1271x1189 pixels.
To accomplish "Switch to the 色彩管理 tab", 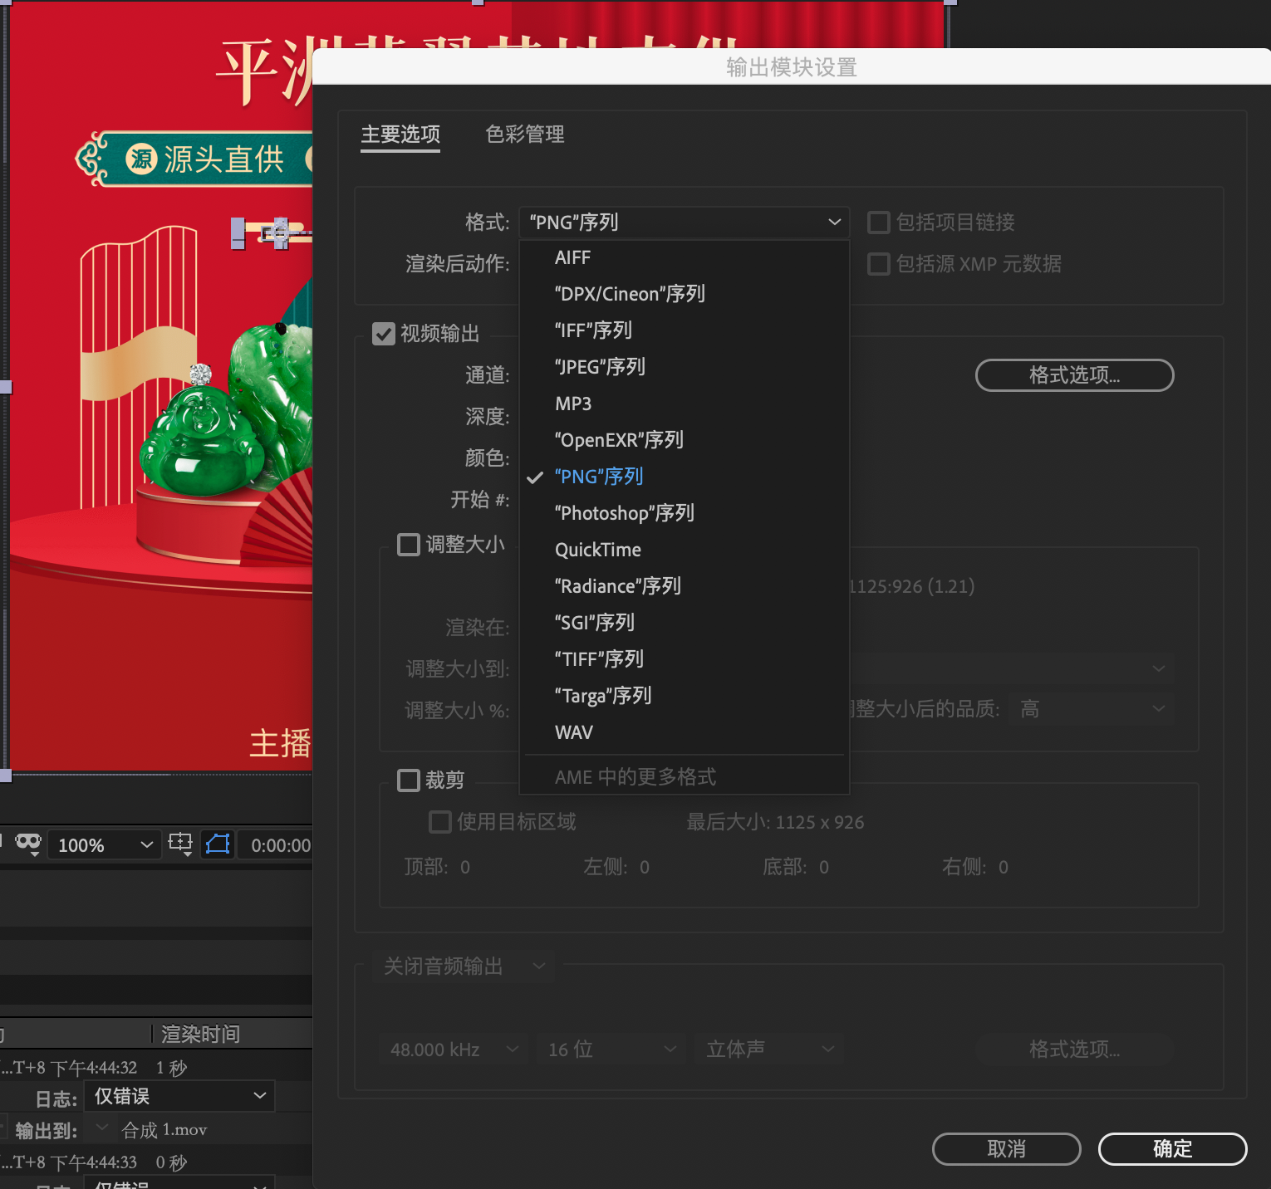I will (524, 134).
